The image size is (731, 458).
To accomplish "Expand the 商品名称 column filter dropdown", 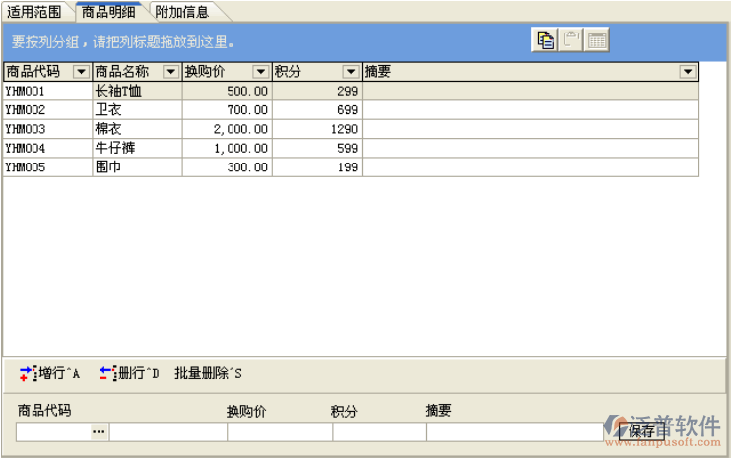I will pos(169,72).
